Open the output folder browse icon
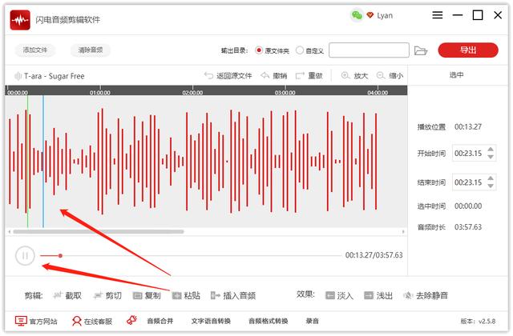This screenshot has width=513, height=336. [x=421, y=50]
